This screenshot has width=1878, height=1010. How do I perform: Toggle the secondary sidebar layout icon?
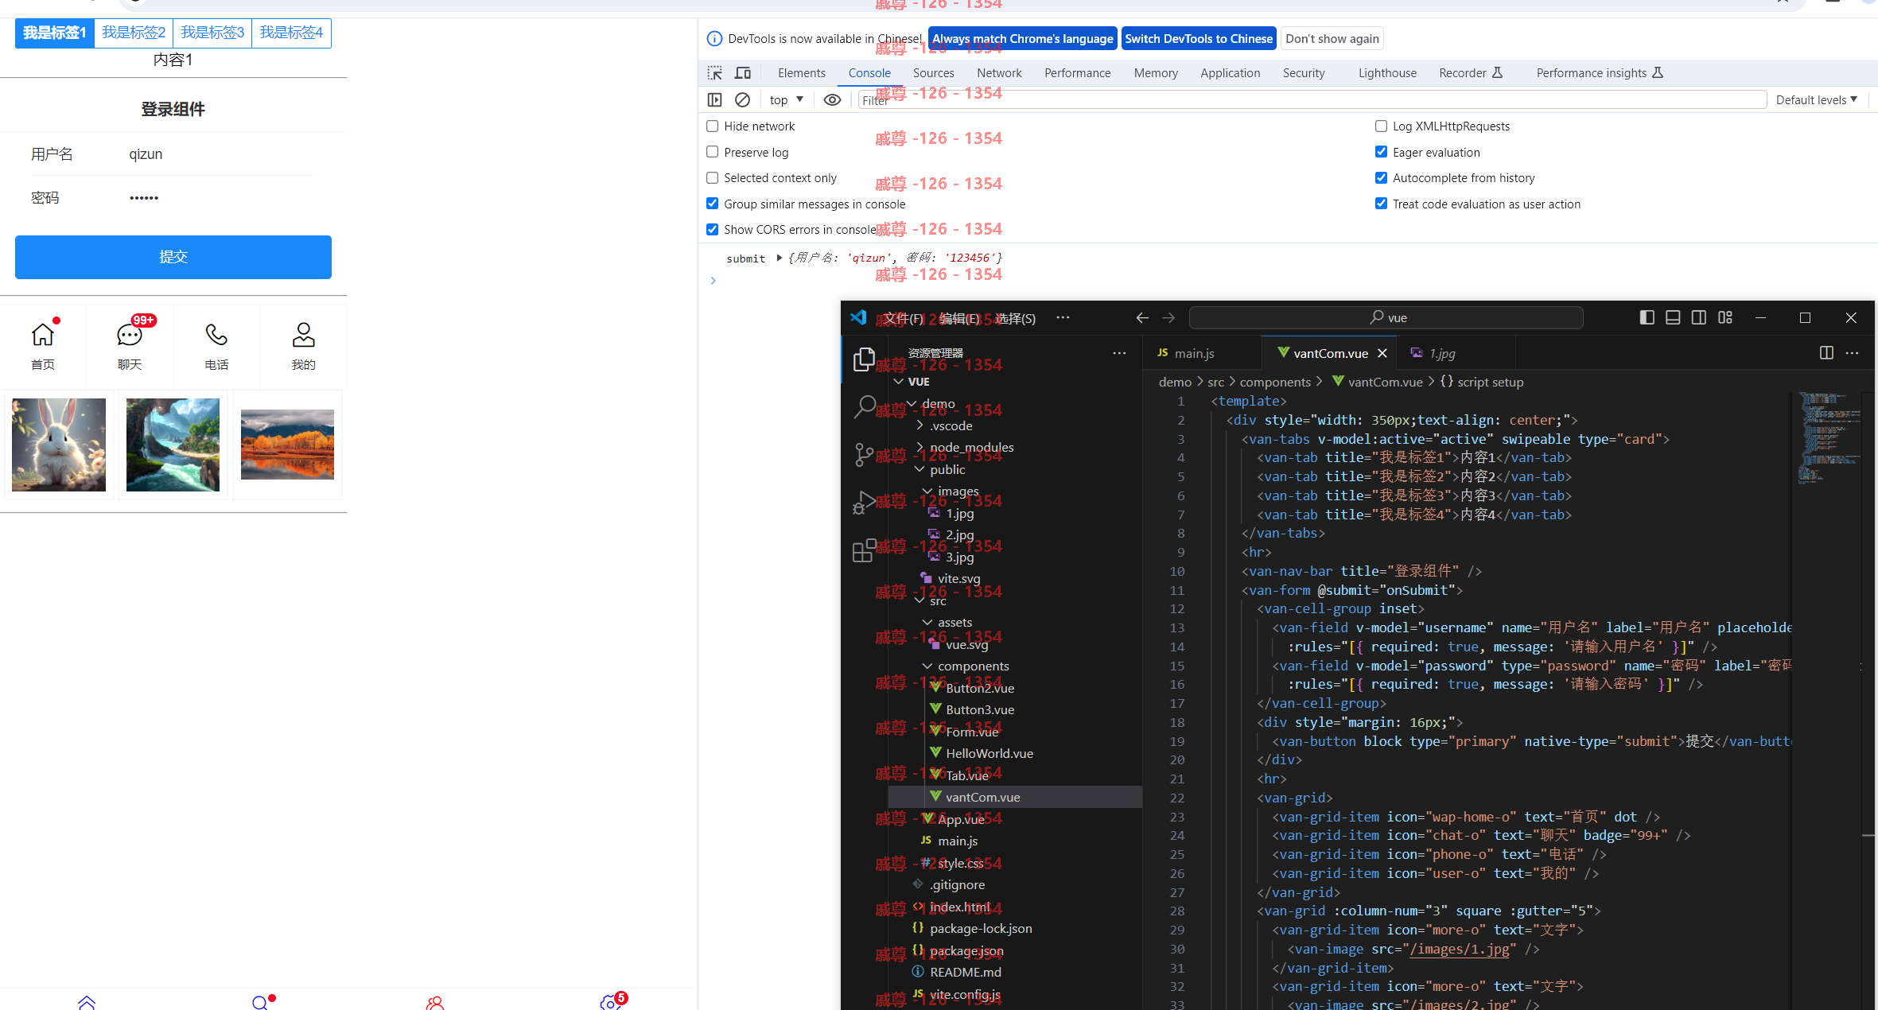1699,317
